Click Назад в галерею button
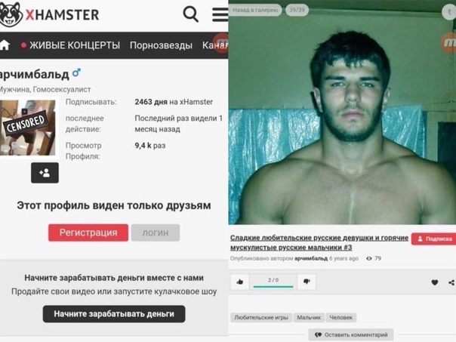This screenshot has height=342, width=456. pos(255,10)
